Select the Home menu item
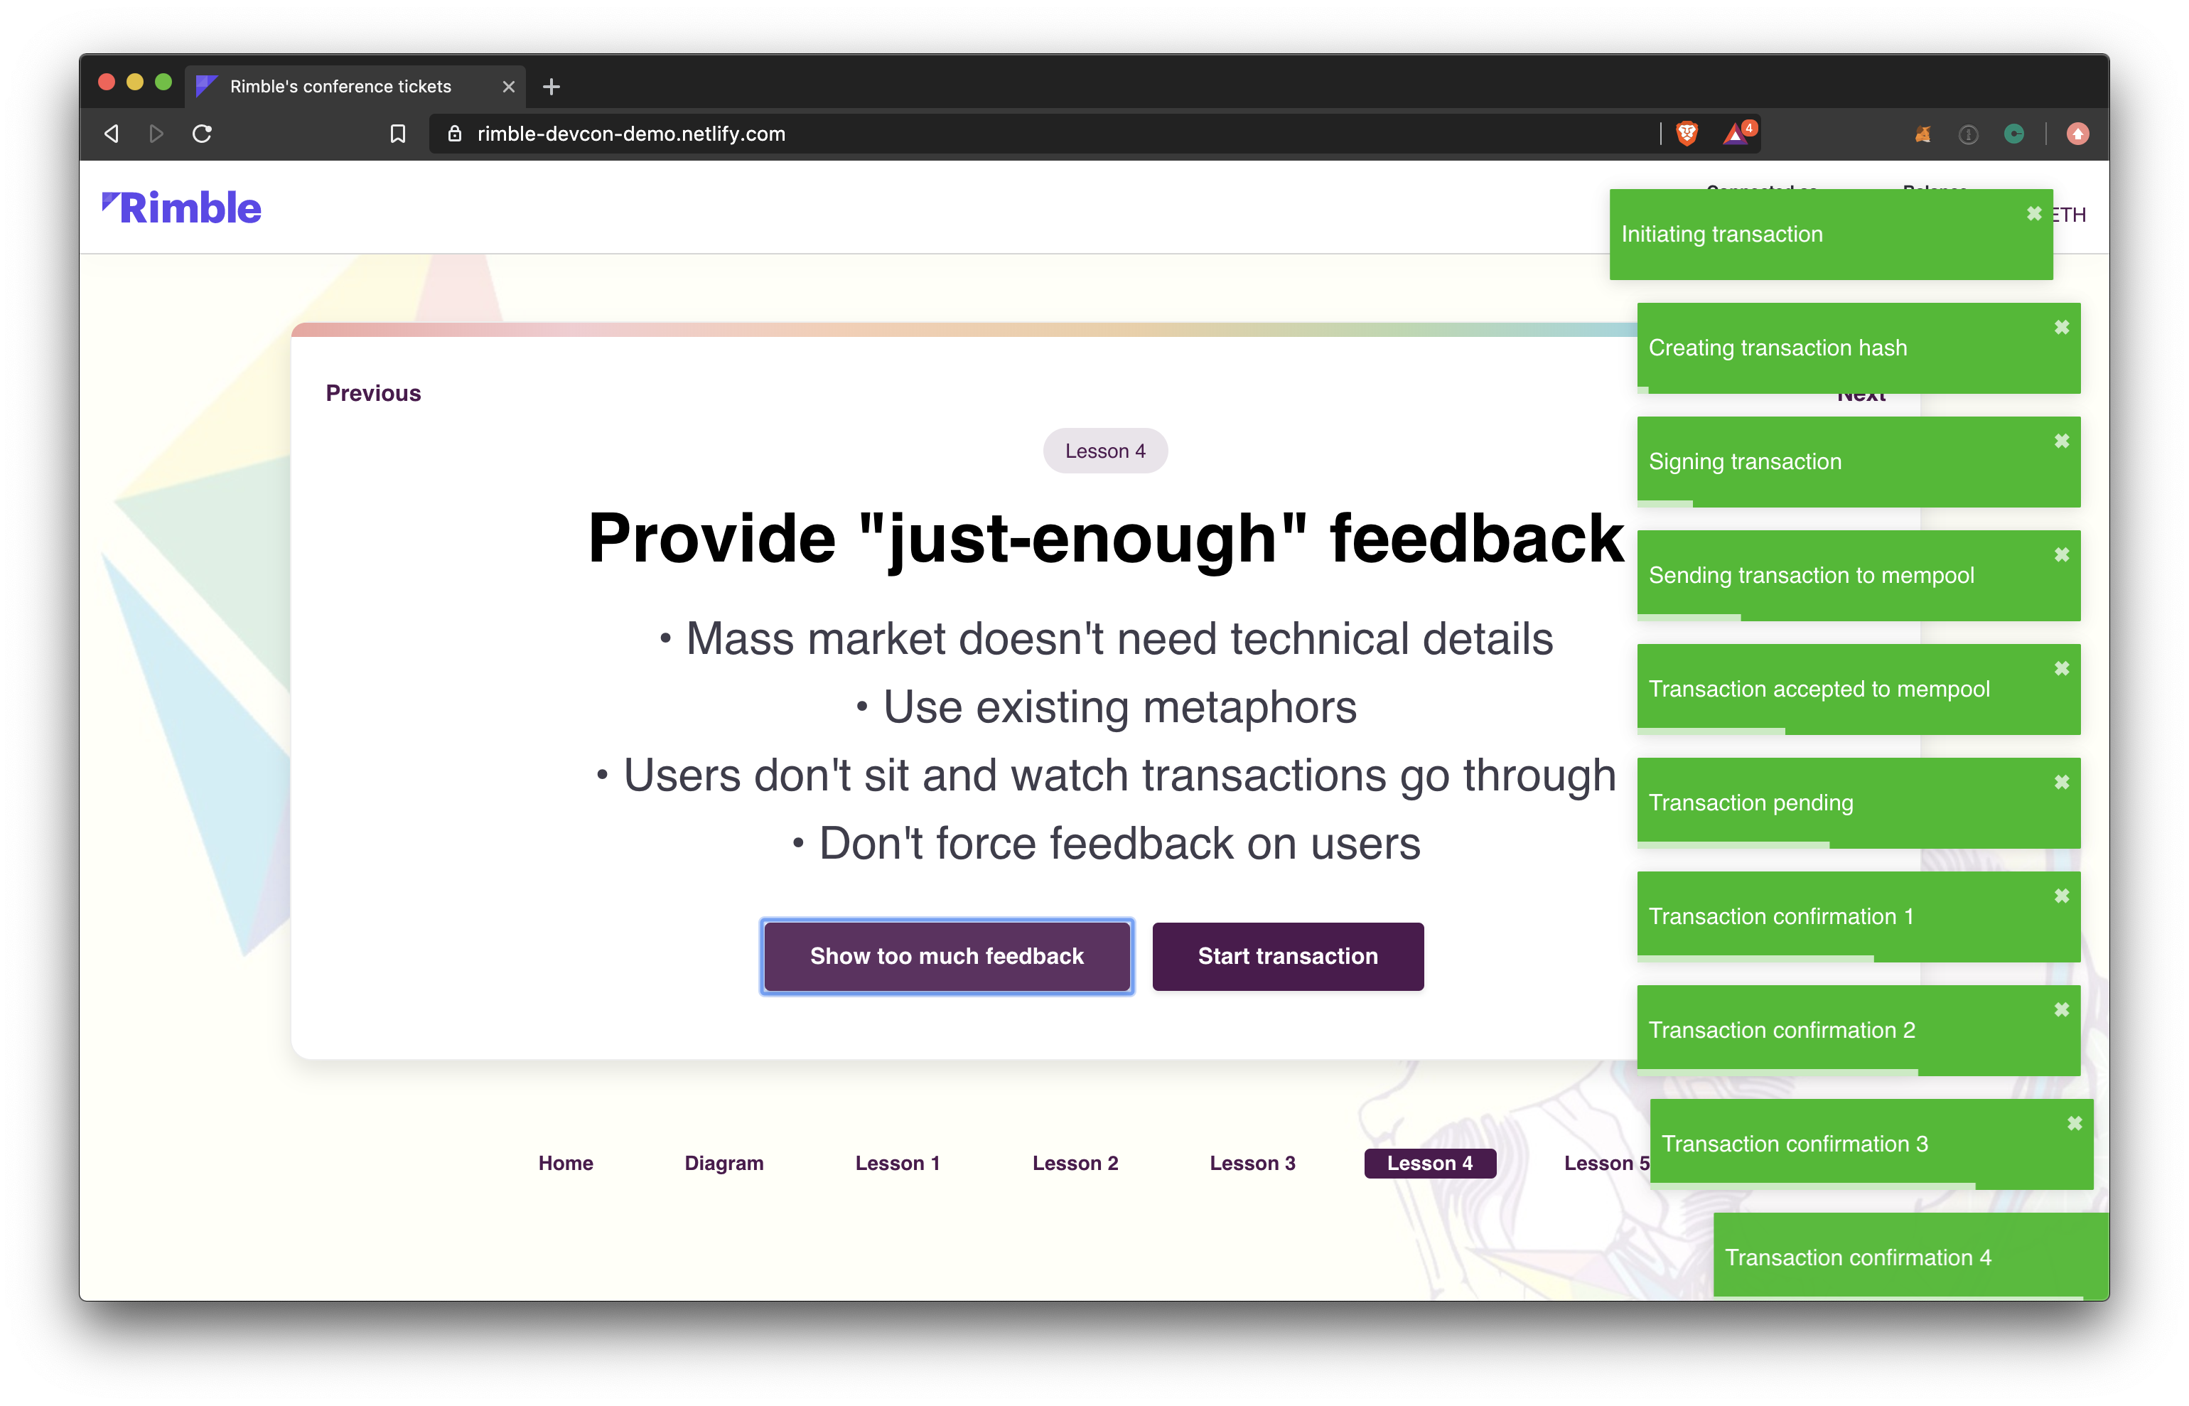The height and width of the screenshot is (1406, 2189). point(565,1161)
